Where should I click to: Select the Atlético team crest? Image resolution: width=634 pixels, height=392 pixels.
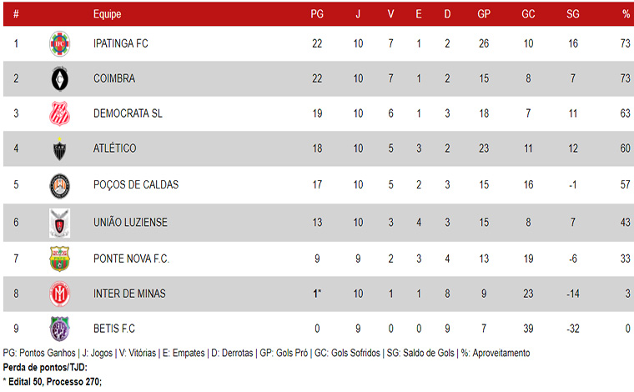point(59,148)
